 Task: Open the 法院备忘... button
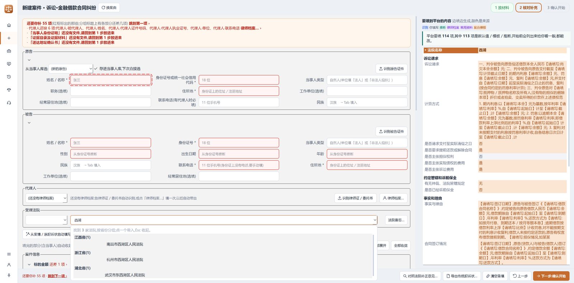pos(396,220)
